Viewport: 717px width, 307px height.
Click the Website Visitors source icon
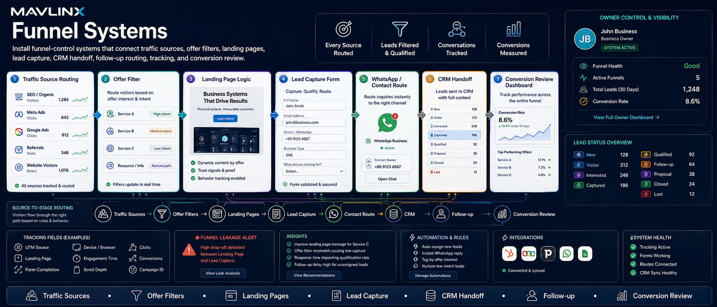click(19, 167)
